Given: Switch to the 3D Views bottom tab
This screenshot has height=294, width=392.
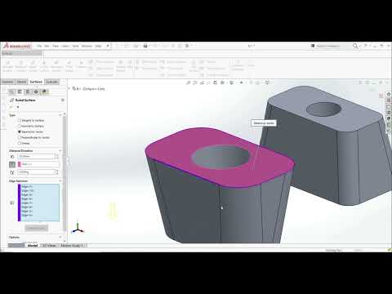Looking at the screenshot, I should click(49, 246).
